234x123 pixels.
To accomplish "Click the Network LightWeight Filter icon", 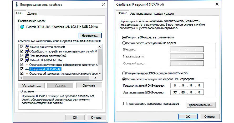I will point(27,60).
